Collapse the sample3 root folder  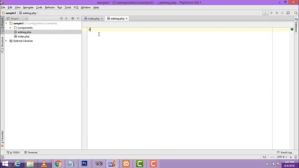click(x=7, y=23)
